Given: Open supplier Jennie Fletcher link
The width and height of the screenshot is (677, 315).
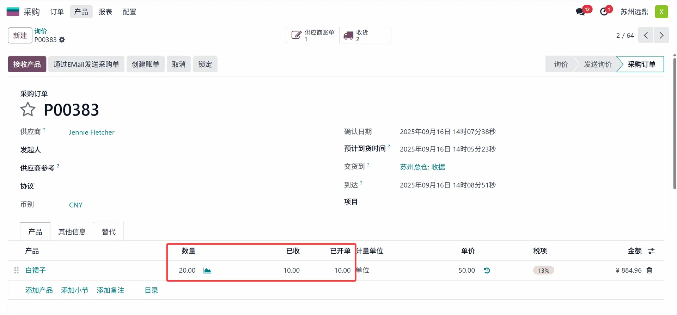Looking at the screenshot, I should 92,132.
